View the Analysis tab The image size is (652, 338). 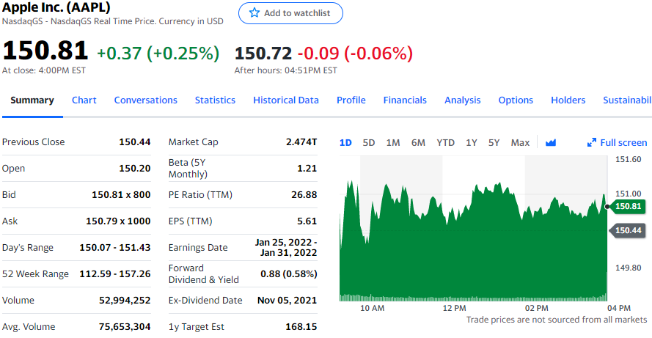pos(462,100)
